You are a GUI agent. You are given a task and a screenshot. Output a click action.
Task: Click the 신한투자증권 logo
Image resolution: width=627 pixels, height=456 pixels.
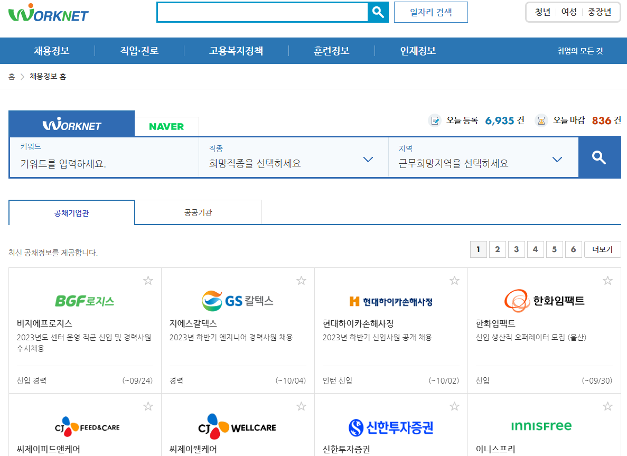[391, 427]
